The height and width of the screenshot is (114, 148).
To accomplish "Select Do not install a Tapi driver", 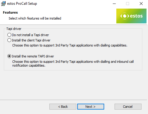I will [x=9, y=35].
